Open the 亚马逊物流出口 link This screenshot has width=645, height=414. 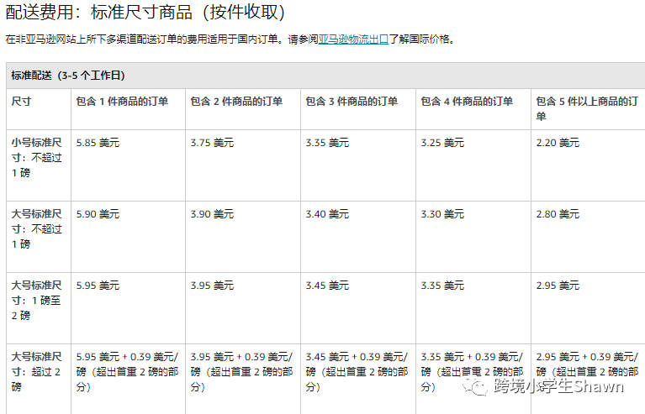(x=353, y=39)
